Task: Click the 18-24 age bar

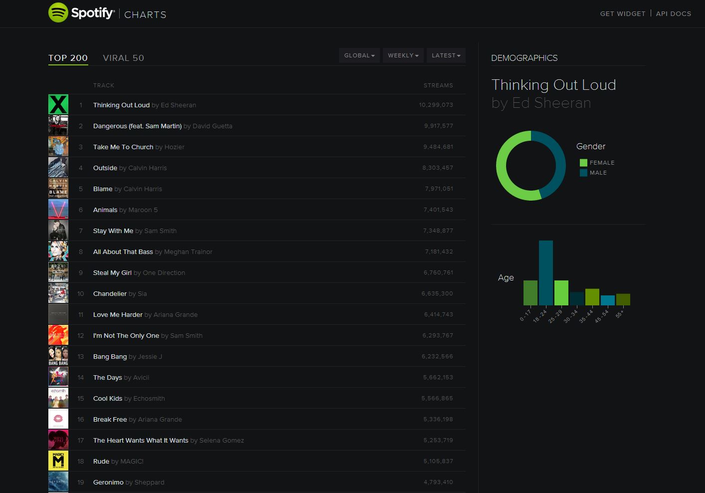Action: click(546, 273)
